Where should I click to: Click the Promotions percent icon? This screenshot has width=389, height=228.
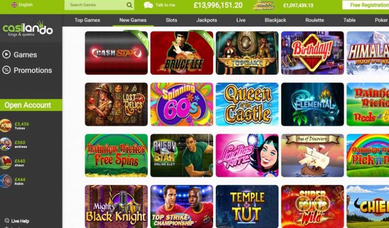pyautogui.click(x=6, y=70)
